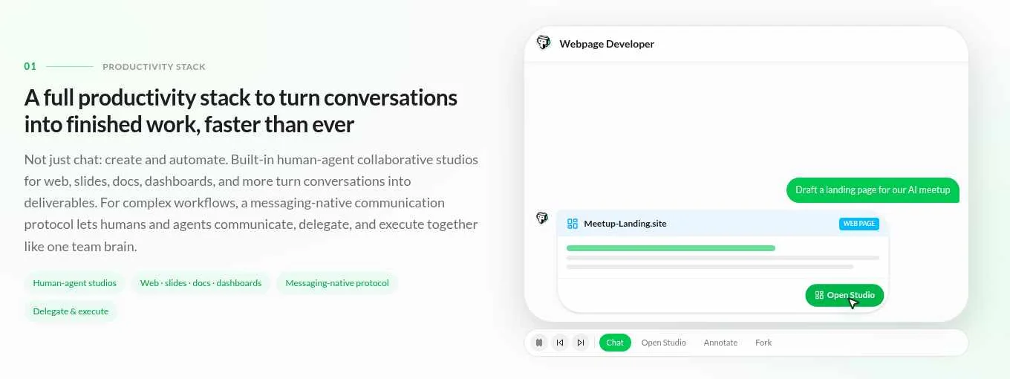Click the agent avatar beside Meetup-Landing.site card
This screenshot has height=379, width=1010.
[x=542, y=218]
